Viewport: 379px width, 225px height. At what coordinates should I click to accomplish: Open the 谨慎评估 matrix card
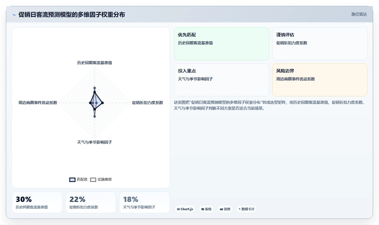coord(319,44)
